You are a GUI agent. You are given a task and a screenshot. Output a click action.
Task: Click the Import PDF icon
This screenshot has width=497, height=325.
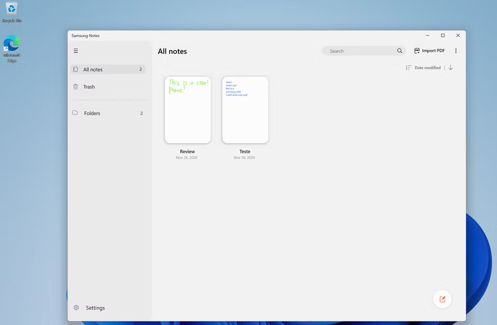tap(417, 51)
